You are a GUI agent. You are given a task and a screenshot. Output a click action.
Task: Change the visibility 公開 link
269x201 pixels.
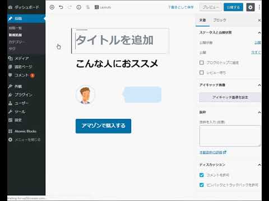click(x=258, y=42)
